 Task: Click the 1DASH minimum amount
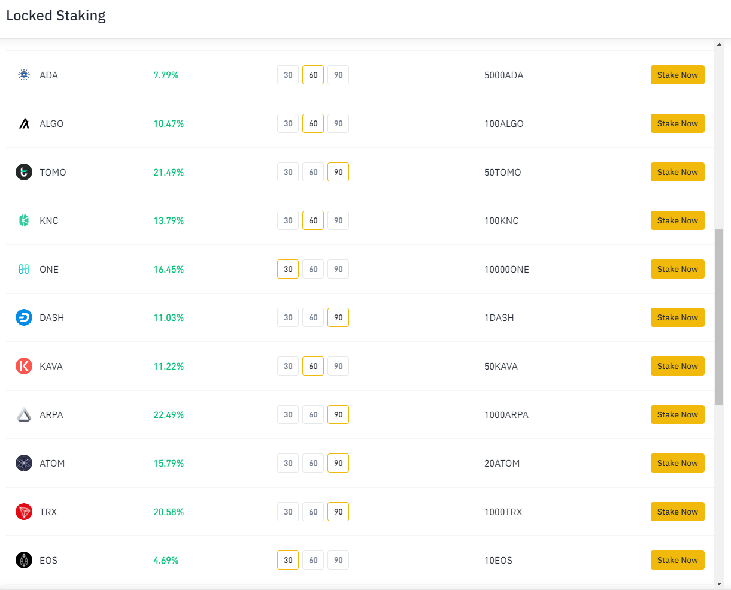tap(499, 317)
